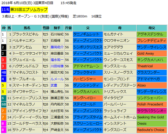The width and height of the screenshot is (168, 134).
Task: Click dam cell ホームスイートホーム
Action: (x=119, y=117)
